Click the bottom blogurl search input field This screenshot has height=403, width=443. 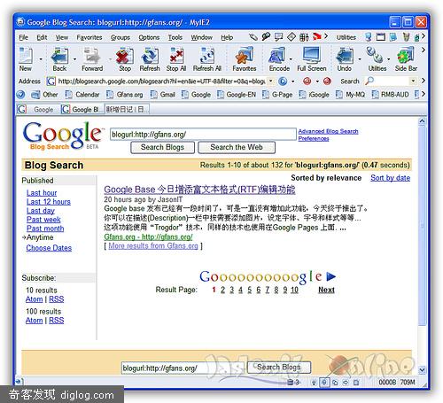coord(183,368)
